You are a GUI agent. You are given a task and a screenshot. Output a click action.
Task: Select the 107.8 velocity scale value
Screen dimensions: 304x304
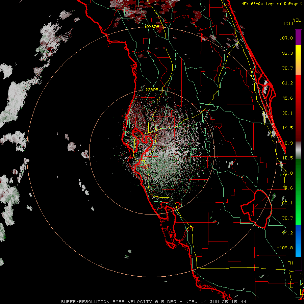click(286, 38)
